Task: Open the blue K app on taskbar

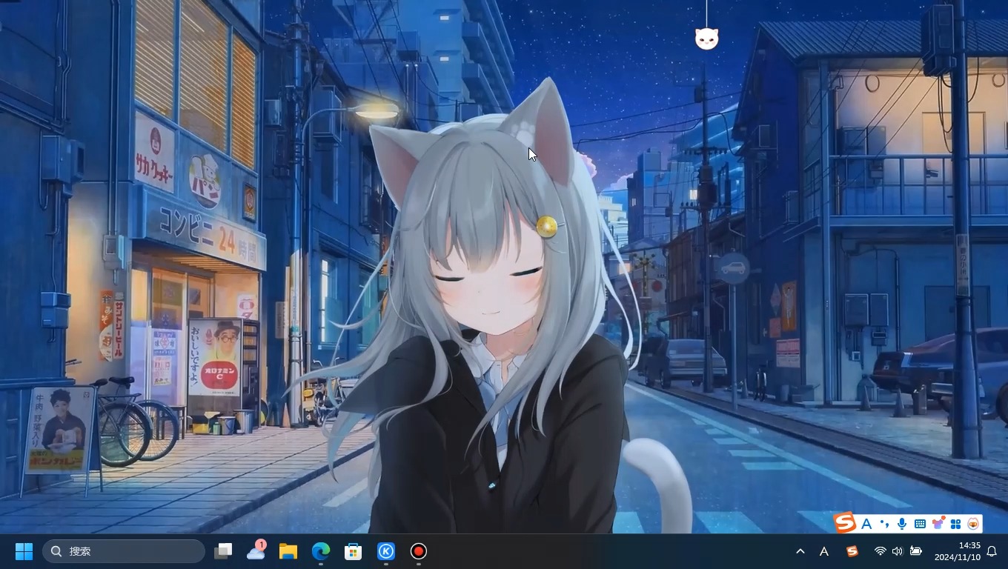Action: (x=385, y=551)
